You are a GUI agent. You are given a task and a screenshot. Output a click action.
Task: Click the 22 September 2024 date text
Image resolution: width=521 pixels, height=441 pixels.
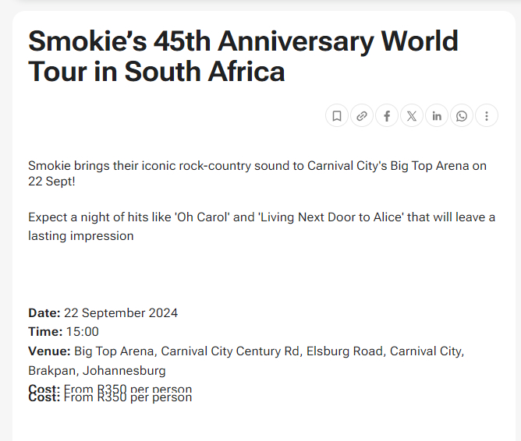pos(121,313)
